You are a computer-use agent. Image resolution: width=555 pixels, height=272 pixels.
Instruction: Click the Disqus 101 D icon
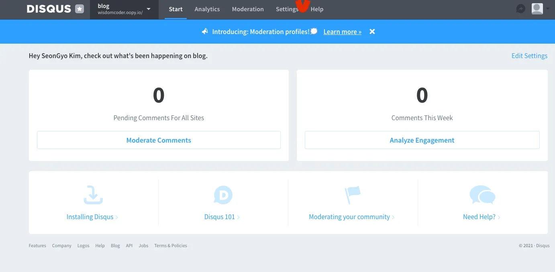pyautogui.click(x=223, y=195)
